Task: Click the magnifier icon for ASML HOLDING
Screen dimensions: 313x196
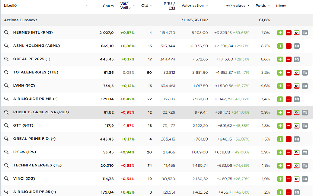Action: [6, 46]
